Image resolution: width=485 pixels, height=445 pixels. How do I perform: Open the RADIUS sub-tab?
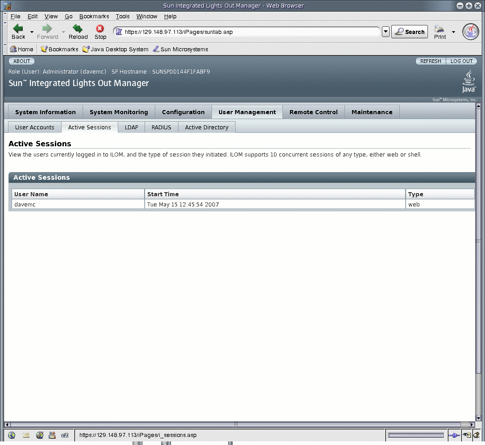click(161, 128)
